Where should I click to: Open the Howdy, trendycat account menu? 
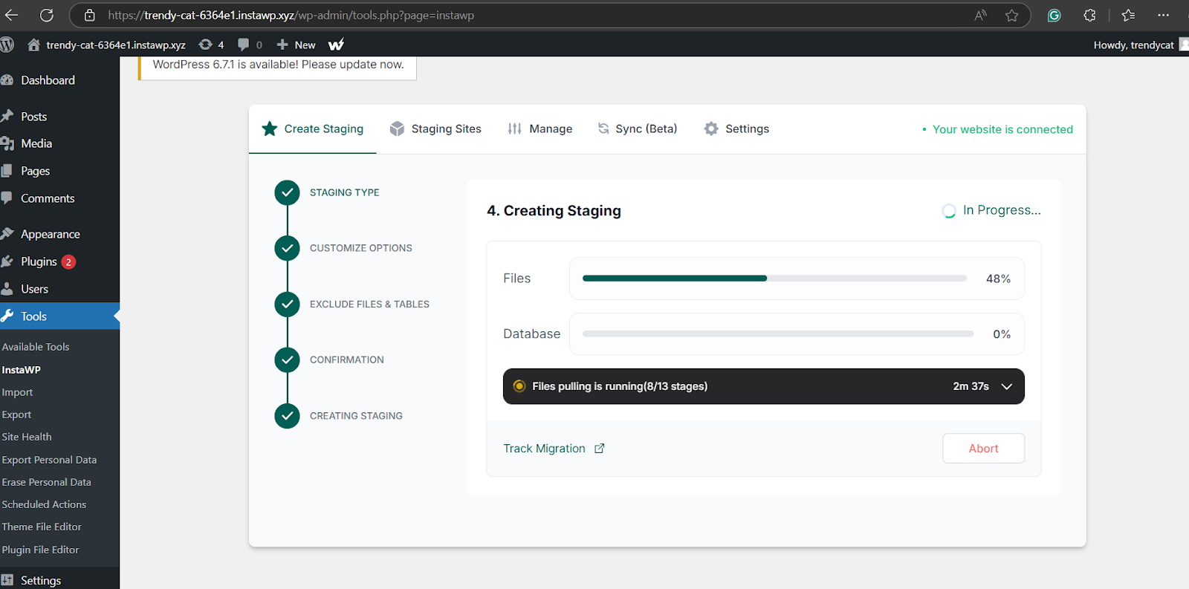[1141, 45]
